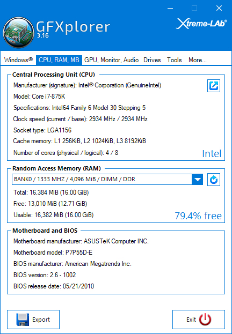Open the CPU details external link icon
This screenshot has width=232, height=334.
[214, 86]
